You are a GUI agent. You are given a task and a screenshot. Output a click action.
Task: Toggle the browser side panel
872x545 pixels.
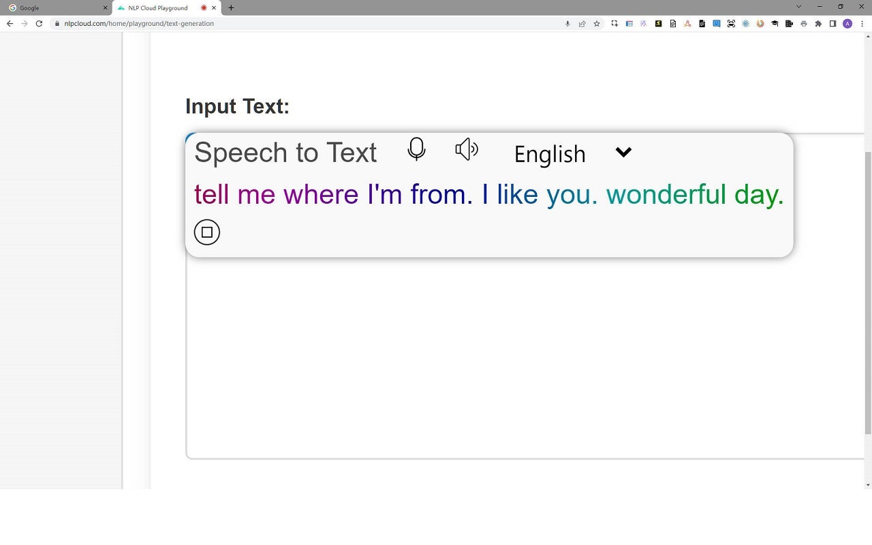832,23
